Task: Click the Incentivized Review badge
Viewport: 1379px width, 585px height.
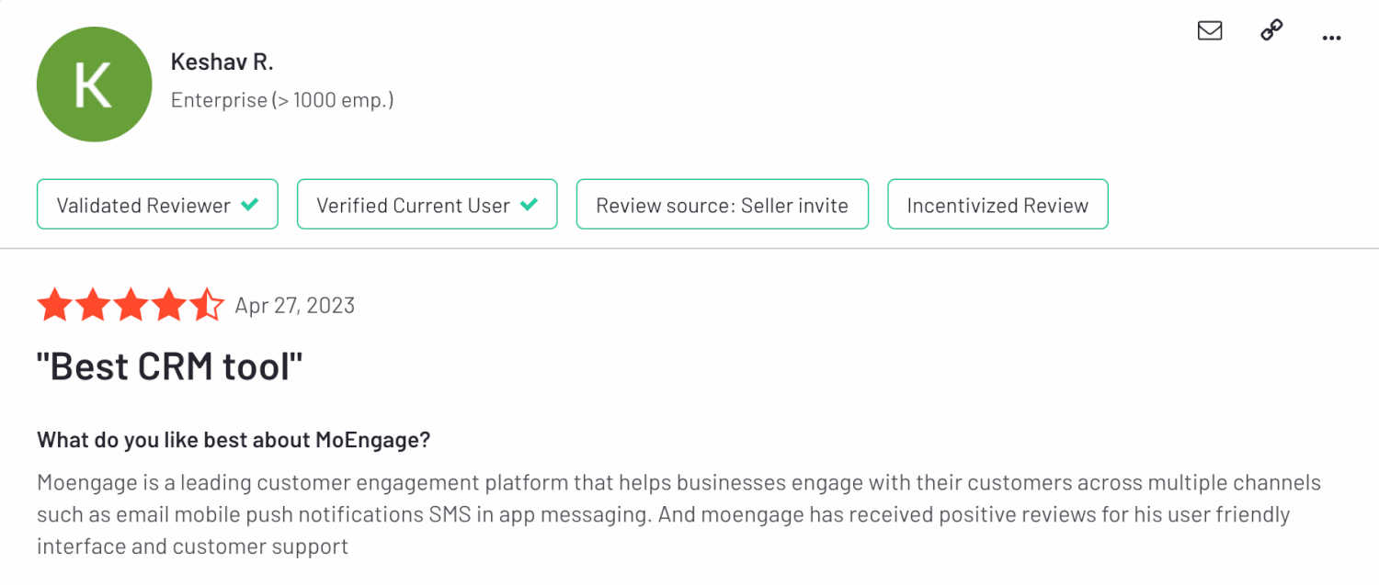Action: [x=997, y=205]
